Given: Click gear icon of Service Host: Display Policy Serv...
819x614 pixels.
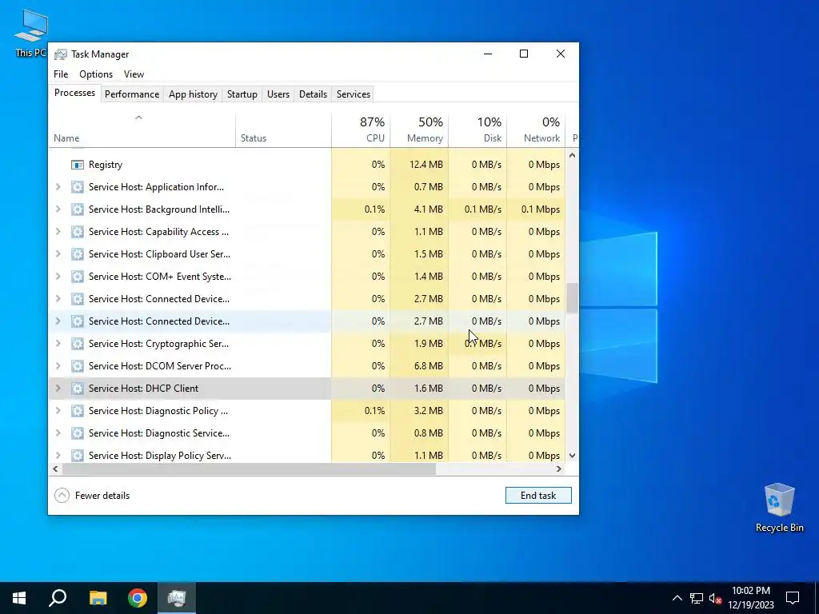Looking at the screenshot, I should 78,455.
